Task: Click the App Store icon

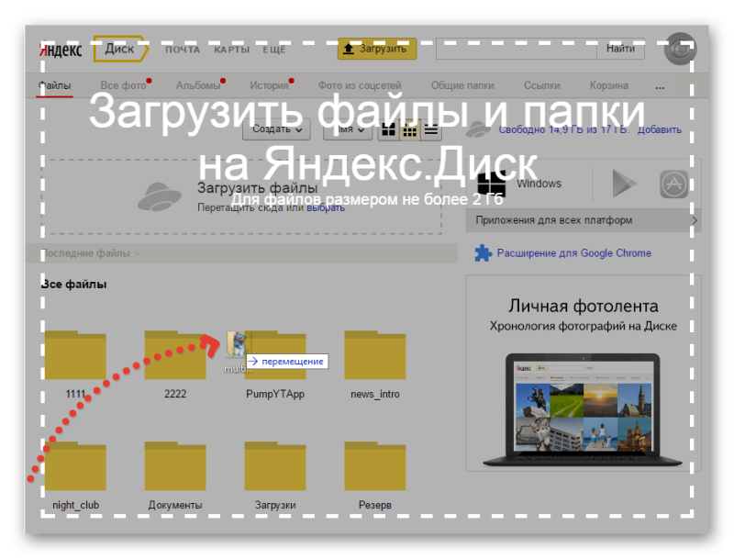Action: (x=673, y=184)
